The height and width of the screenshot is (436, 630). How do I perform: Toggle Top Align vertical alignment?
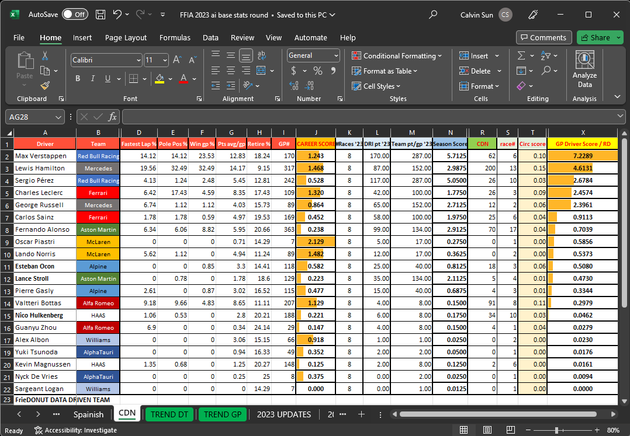[x=216, y=55]
